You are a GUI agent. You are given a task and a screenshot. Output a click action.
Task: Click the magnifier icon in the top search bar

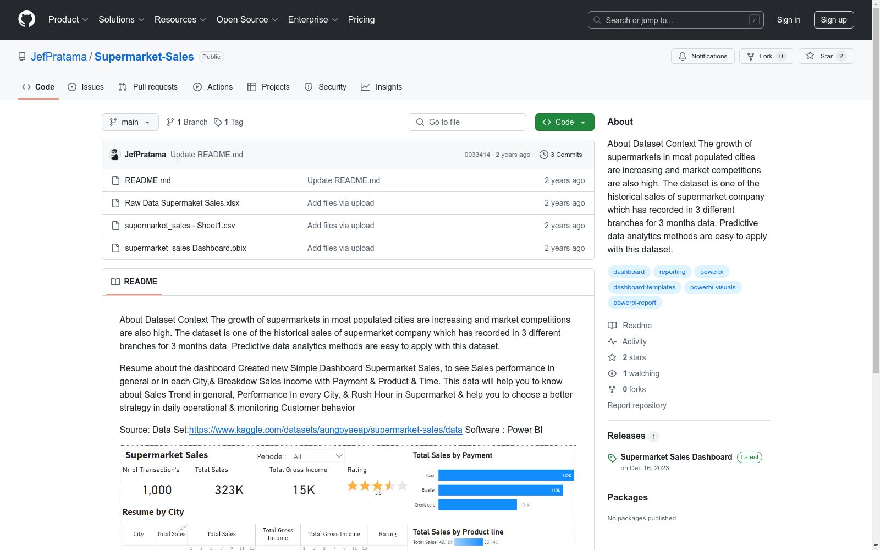597,20
